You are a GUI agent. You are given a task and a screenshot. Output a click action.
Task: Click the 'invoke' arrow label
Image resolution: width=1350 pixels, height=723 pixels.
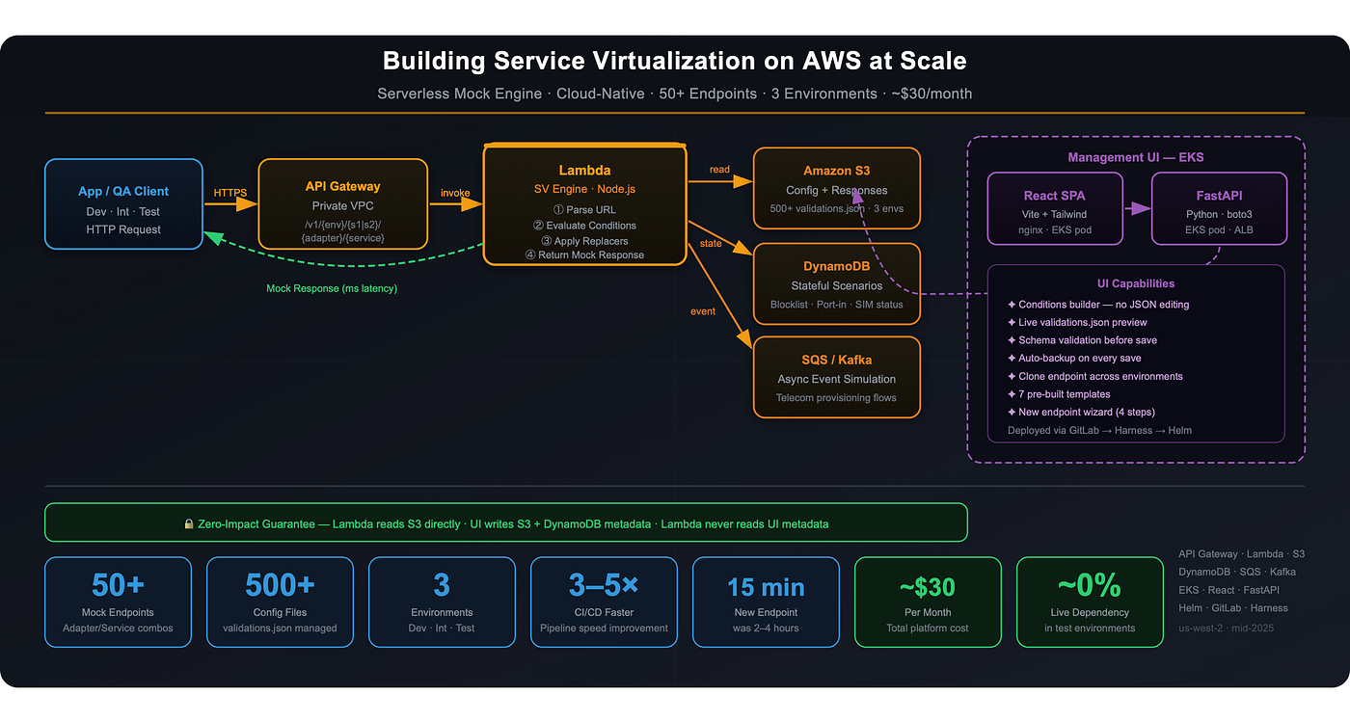click(x=455, y=193)
